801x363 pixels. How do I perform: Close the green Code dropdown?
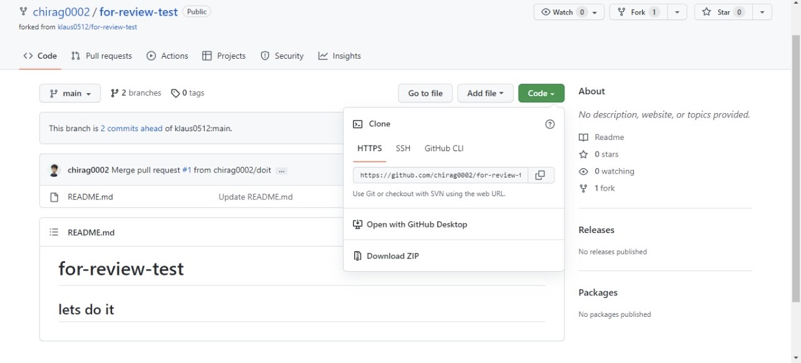click(541, 93)
